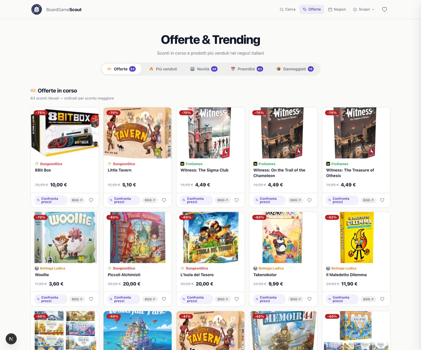Viewport: 421px width, 350px height.
Task: Compare prices for Piccoli Alchimisti
Action: point(123,299)
